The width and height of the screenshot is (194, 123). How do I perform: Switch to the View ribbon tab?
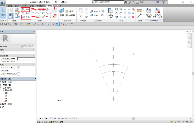pos(24,6)
